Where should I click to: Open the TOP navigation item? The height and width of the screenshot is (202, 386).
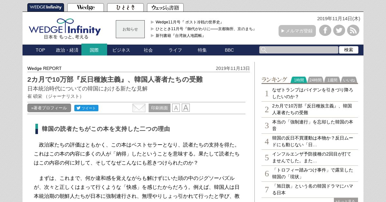[41, 50]
